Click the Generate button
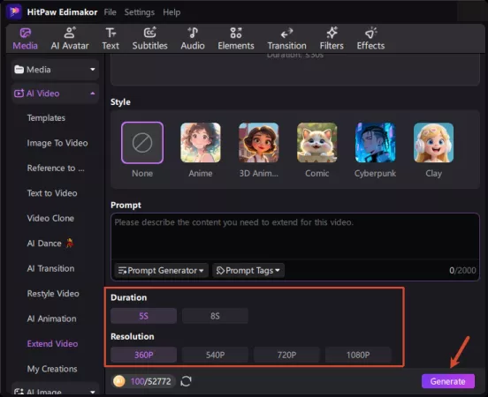This screenshot has width=488, height=397. tap(448, 381)
